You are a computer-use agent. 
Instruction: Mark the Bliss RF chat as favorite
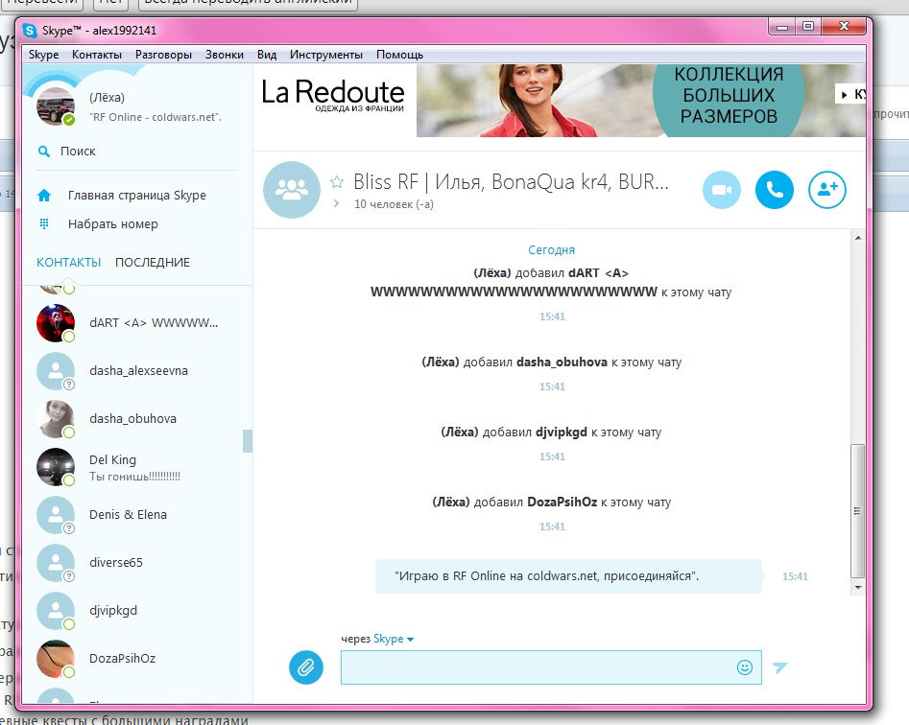[x=337, y=182]
